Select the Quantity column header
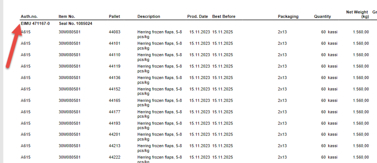 322,16
